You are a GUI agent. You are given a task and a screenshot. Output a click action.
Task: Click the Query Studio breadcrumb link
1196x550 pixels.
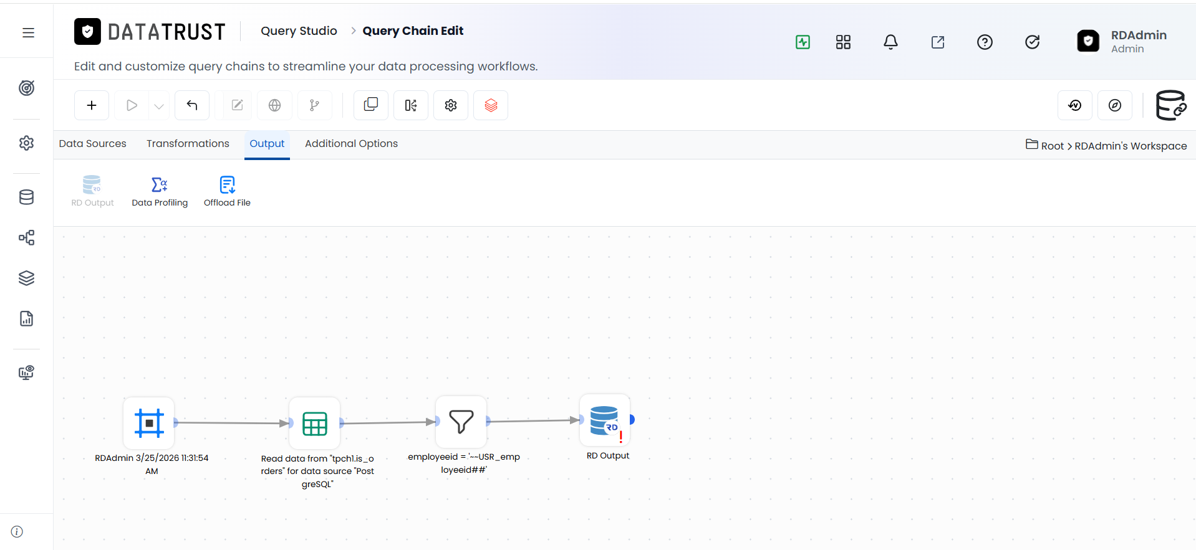point(299,31)
